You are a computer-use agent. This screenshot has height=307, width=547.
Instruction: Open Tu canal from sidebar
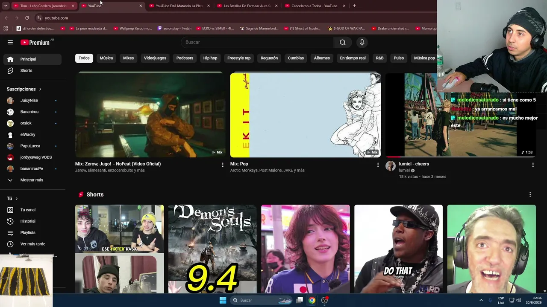click(32, 210)
